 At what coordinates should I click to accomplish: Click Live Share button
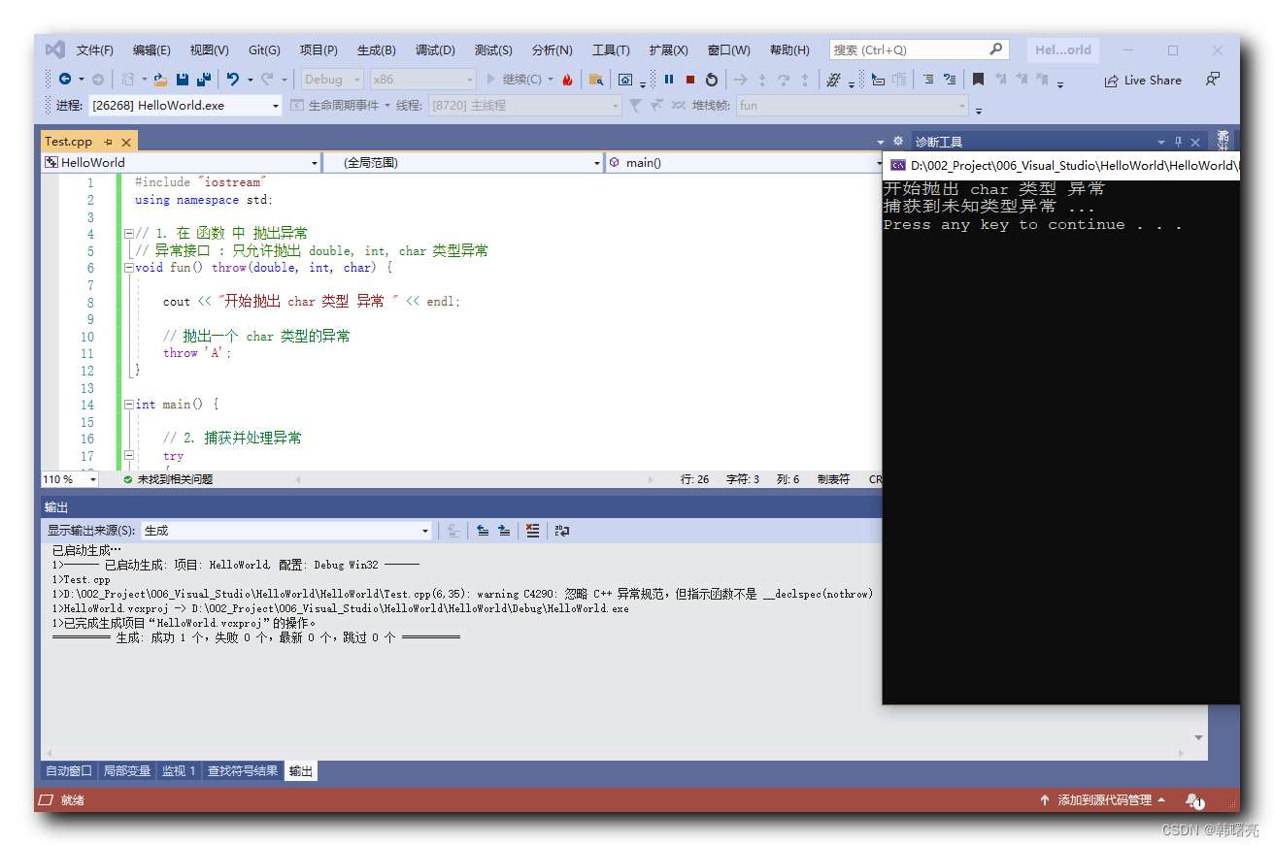1143,81
